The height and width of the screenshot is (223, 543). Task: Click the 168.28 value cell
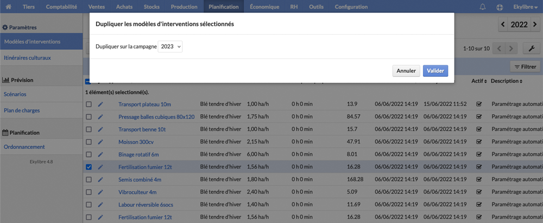click(x=355, y=179)
